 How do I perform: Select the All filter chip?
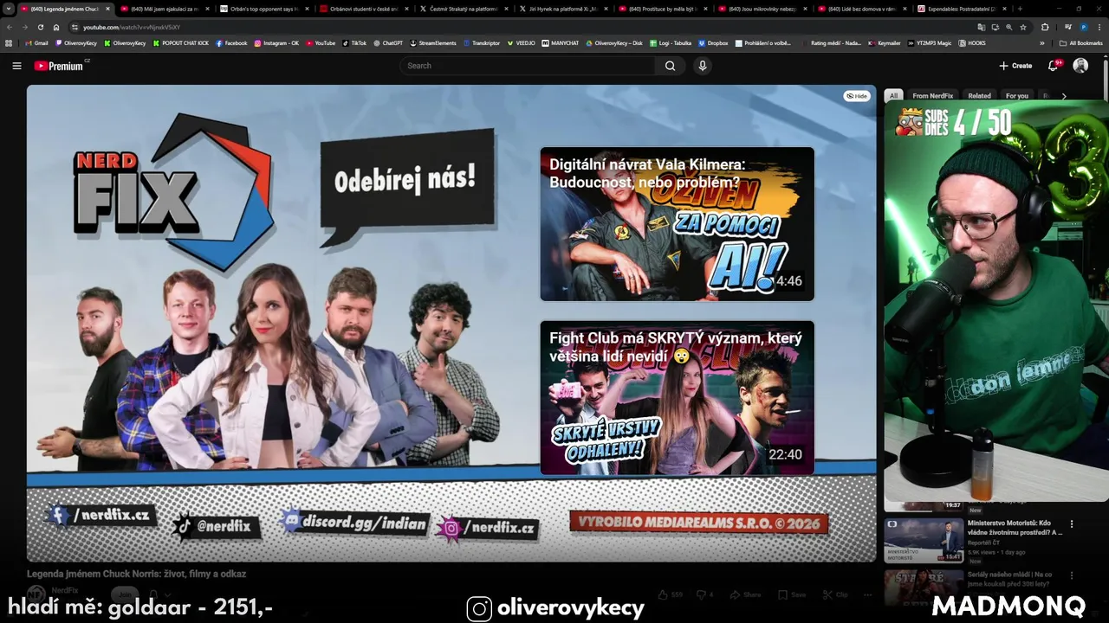pyautogui.click(x=893, y=96)
